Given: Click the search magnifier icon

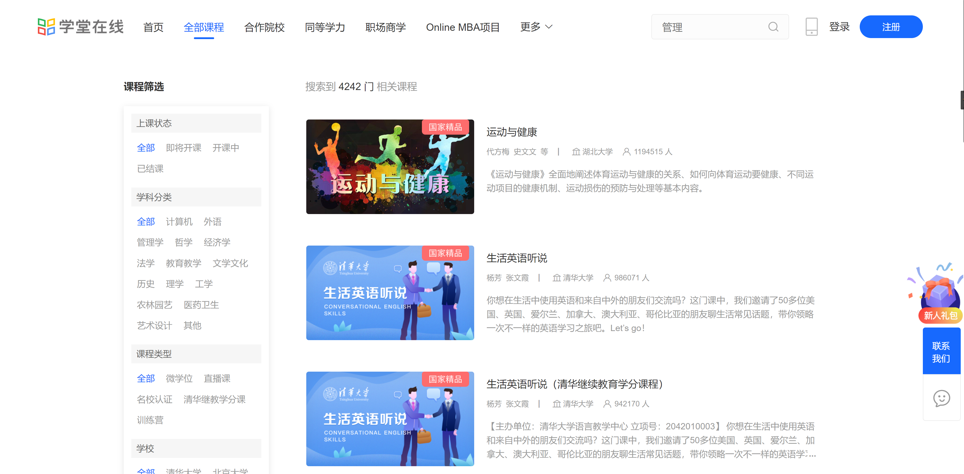Looking at the screenshot, I should (x=773, y=27).
